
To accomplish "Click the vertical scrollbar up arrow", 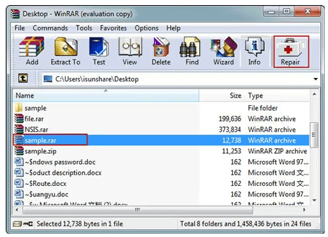I will point(315,94).
